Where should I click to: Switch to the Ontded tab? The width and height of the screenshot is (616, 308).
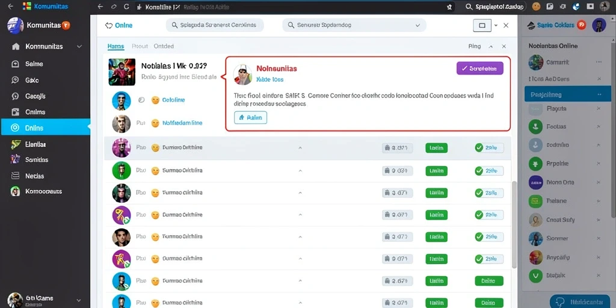coord(164,46)
